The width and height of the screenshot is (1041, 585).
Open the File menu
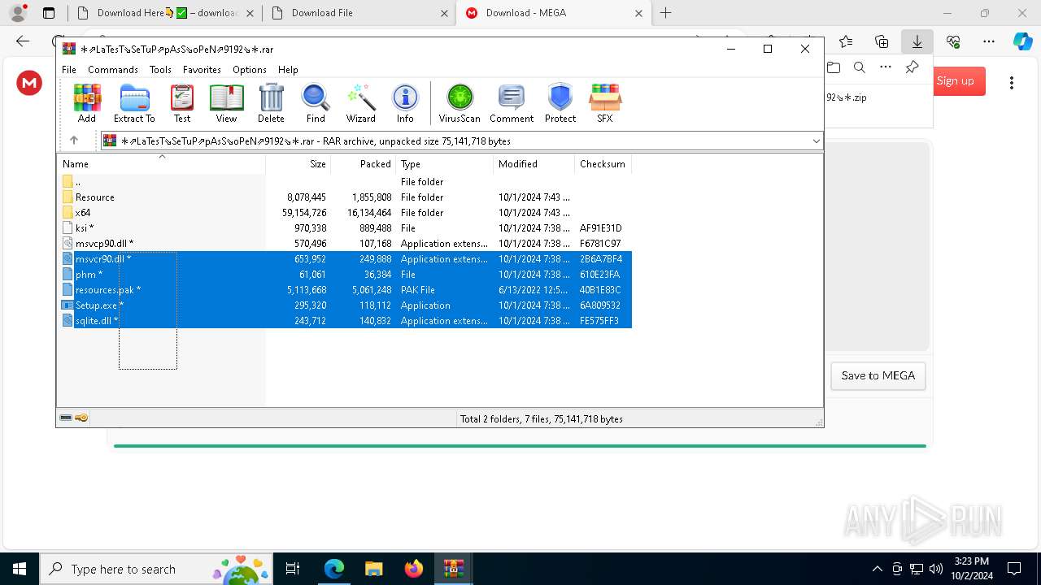click(69, 70)
